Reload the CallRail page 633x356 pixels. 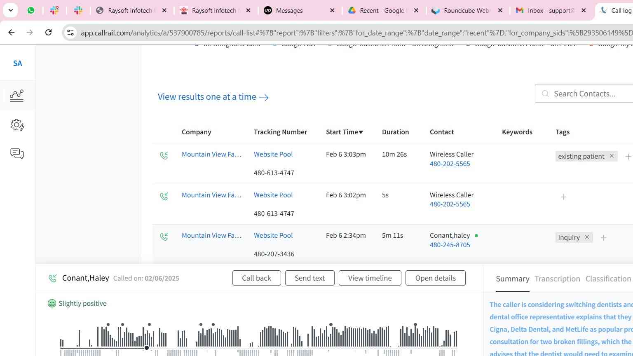48,32
